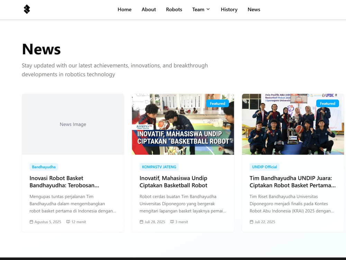Open the Home nav link
This screenshot has width=346, height=260.
tap(125, 9)
